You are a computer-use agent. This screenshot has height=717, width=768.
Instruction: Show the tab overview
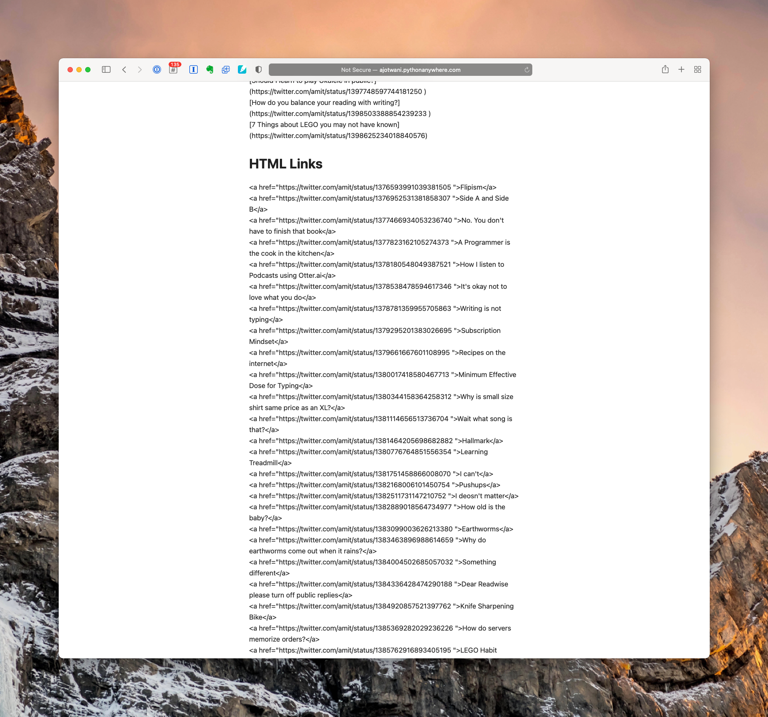(x=697, y=70)
